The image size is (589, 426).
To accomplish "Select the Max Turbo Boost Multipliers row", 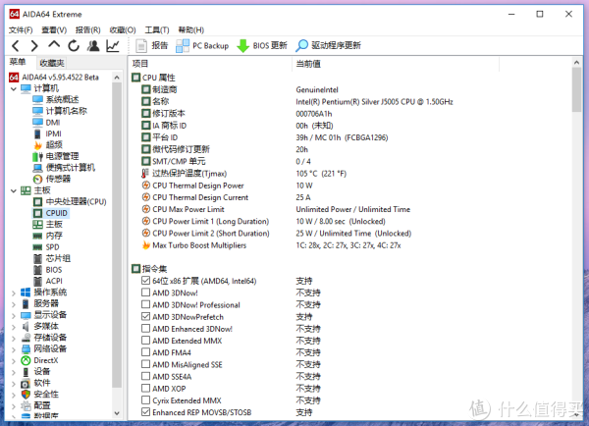I will [x=271, y=245].
